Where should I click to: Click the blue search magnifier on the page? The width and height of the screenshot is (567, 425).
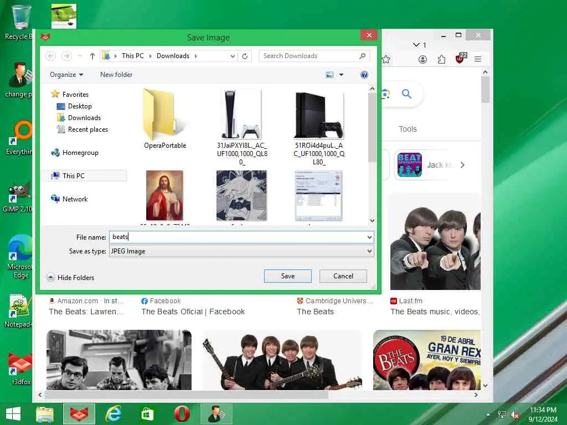pos(406,94)
